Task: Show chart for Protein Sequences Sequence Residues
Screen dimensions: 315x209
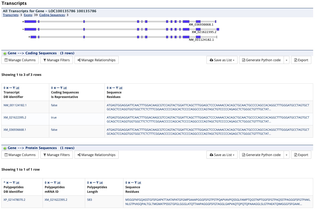Action: [x=139, y=183]
